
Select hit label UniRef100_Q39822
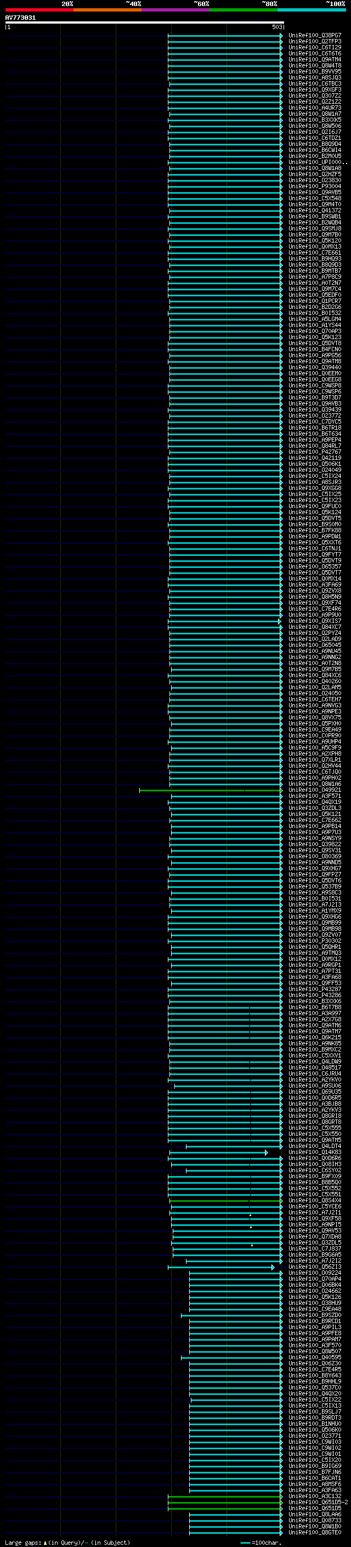[314, 845]
